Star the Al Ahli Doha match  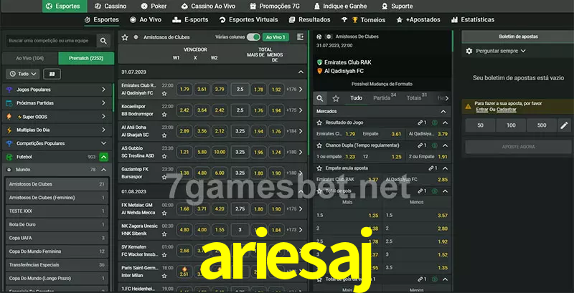click(164, 135)
